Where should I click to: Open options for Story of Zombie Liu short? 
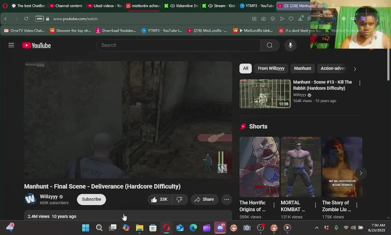pos(357,205)
